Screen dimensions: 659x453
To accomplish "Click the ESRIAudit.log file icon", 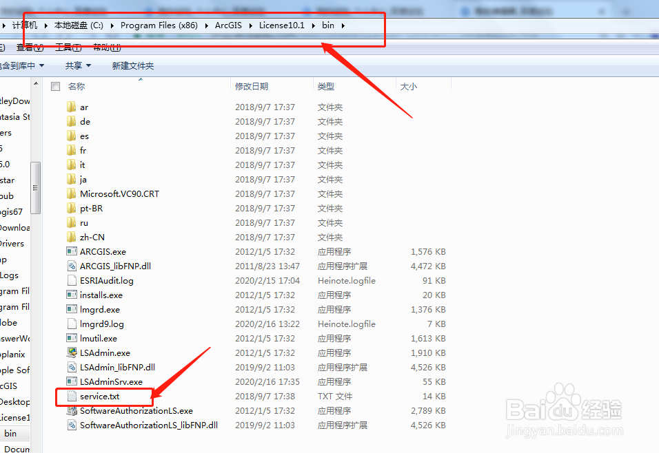I will [72, 280].
